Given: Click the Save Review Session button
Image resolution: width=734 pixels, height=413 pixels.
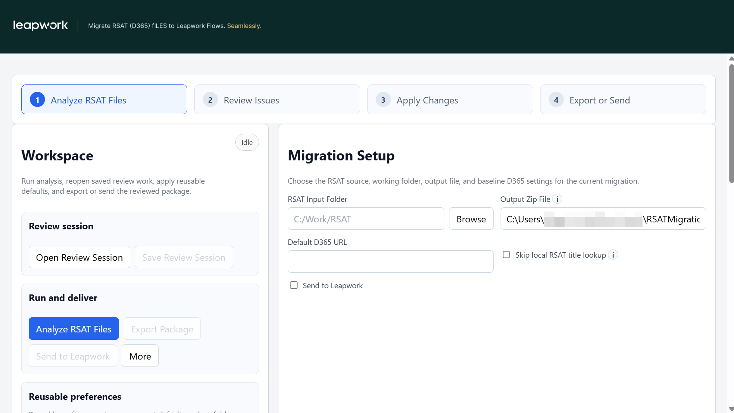Looking at the screenshot, I should coord(184,257).
